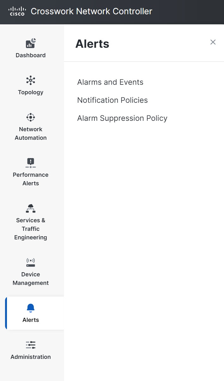Go to Dashboard via its sidebar label
This screenshot has height=381, width=224.
click(x=30, y=55)
